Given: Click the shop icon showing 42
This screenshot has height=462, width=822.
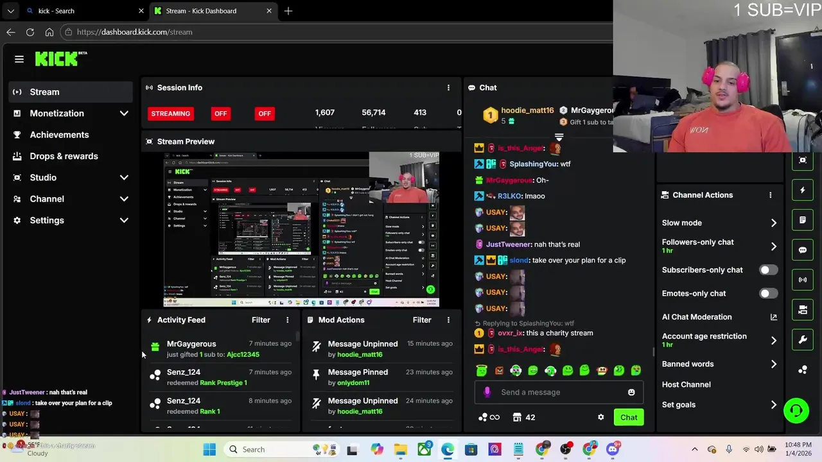Looking at the screenshot, I should pyautogui.click(x=523, y=417).
